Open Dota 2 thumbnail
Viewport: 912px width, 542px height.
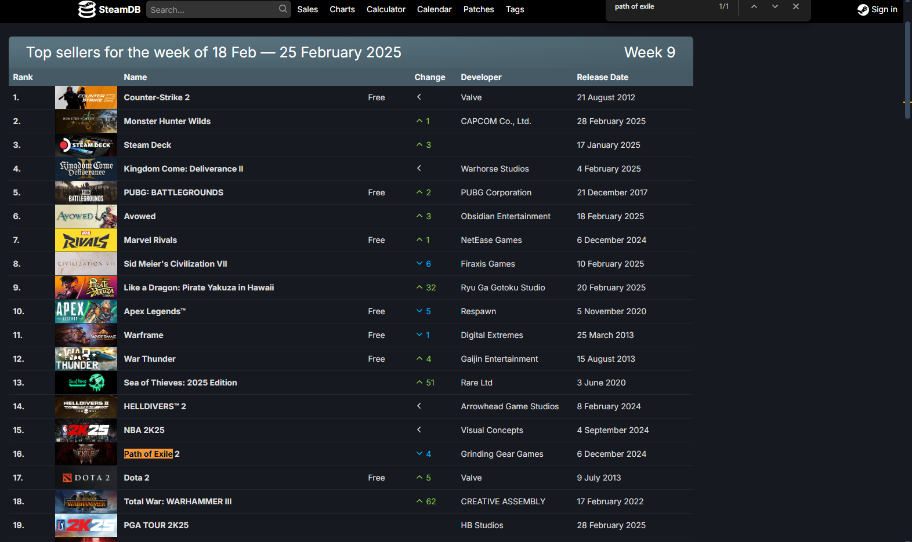pyautogui.click(x=86, y=478)
